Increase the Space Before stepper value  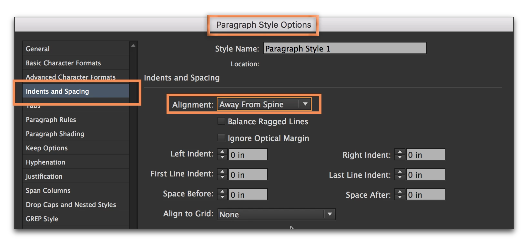coord(222,192)
